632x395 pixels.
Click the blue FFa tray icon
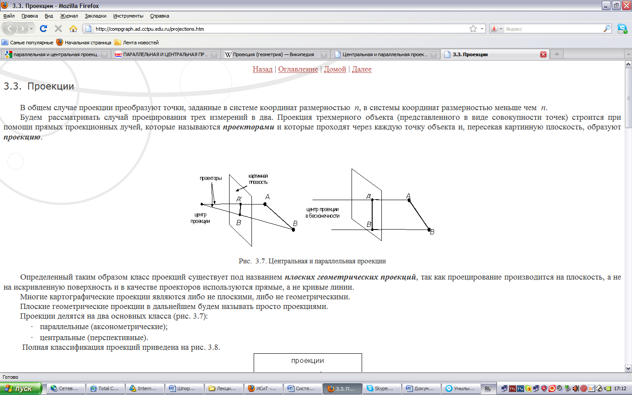[521, 388]
